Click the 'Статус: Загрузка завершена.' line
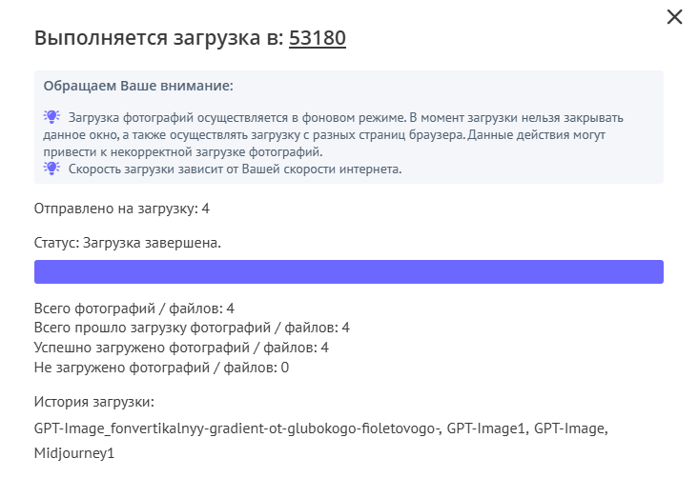The width and height of the screenshot is (698, 498). [127, 243]
